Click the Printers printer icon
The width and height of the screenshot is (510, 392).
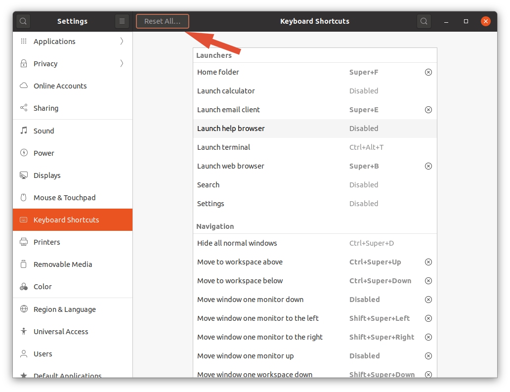click(23, 242)
